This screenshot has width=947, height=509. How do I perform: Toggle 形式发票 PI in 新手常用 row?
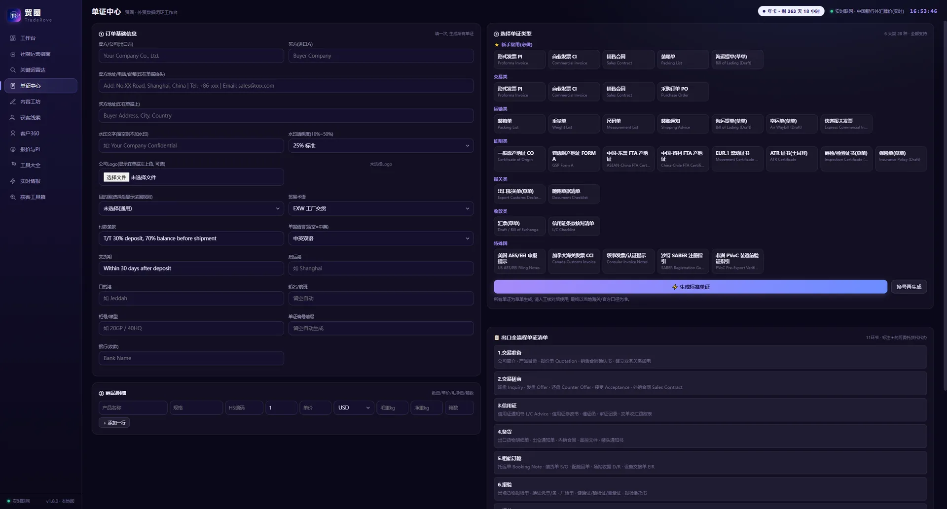click(x=519, y=59)
